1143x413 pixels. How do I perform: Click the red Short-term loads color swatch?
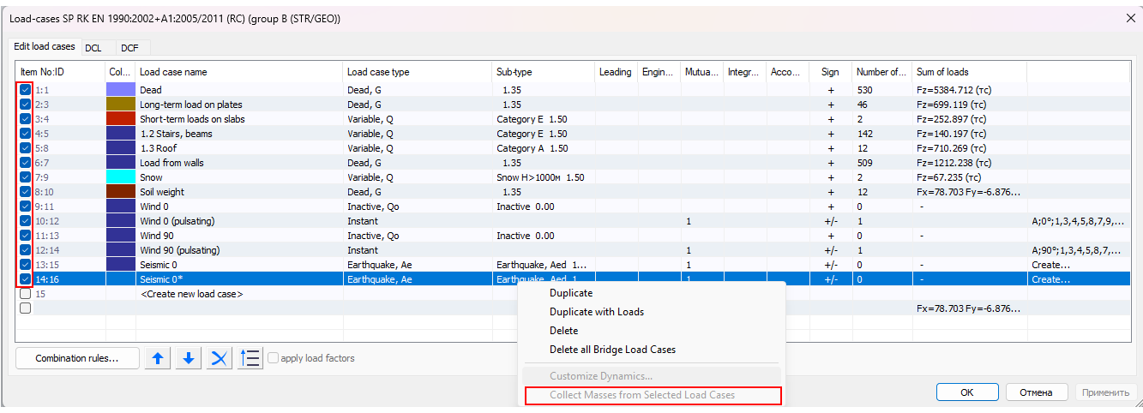(120, 119)
